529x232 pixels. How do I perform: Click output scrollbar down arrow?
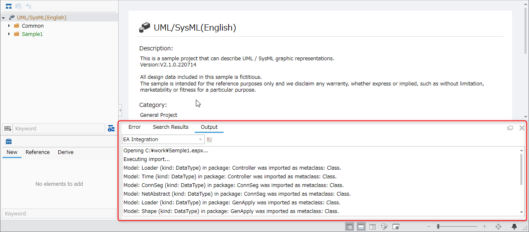coord(522,212)
